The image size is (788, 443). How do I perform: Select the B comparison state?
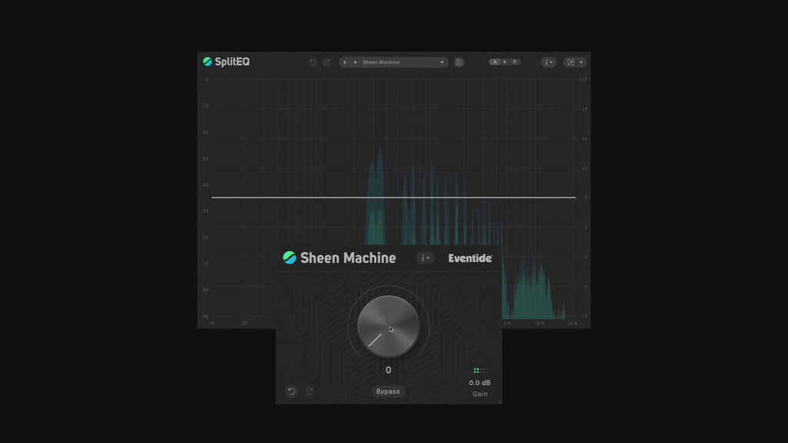coord(515,62)
